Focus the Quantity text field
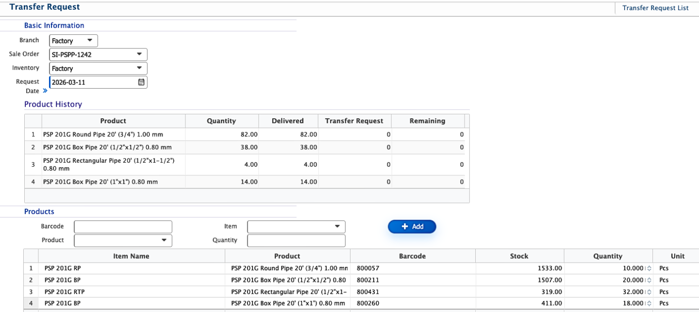 pos(296,241)
